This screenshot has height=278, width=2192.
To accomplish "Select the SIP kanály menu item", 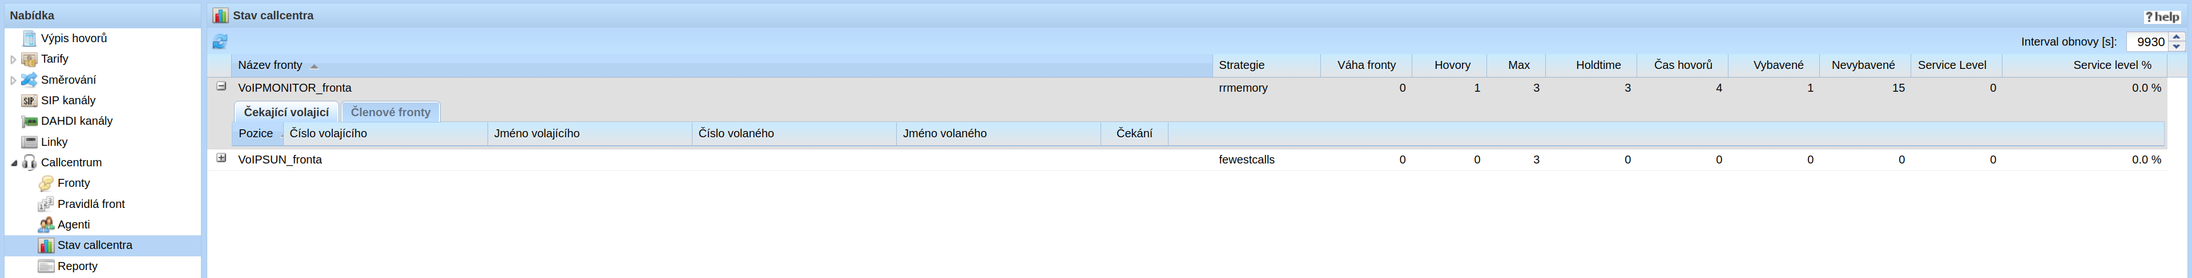I will pyautogui.click(x=68, y=100).
